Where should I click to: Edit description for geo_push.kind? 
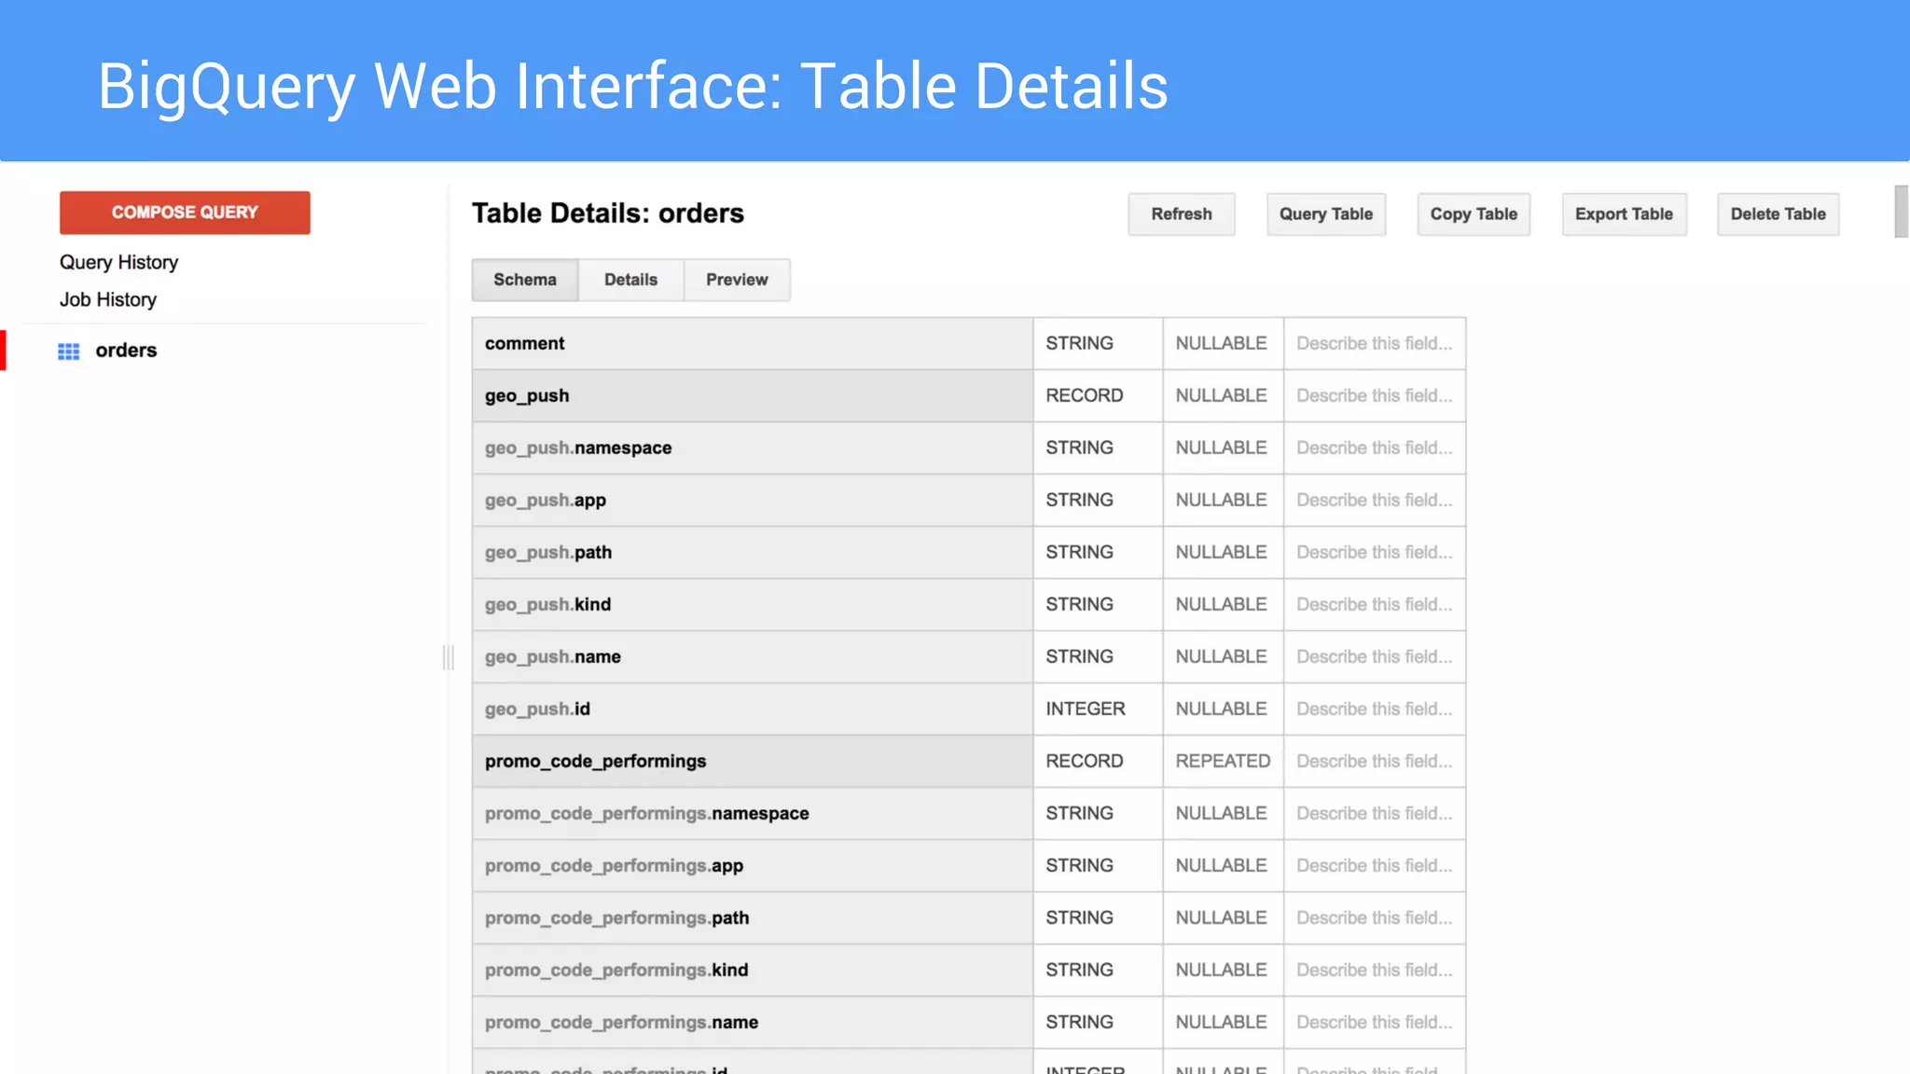1375,604
